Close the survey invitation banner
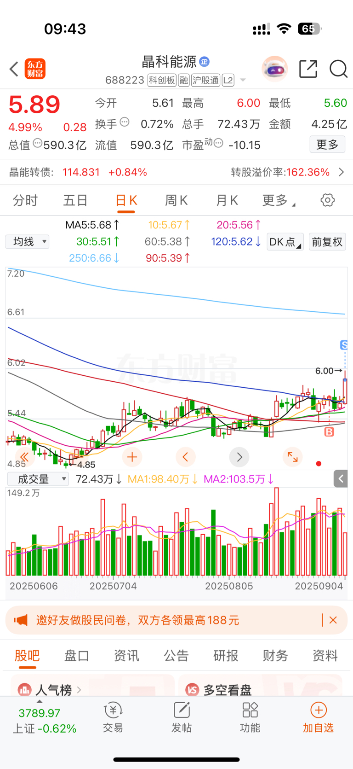This screenshot has width=353, height=769. point(333,620)
